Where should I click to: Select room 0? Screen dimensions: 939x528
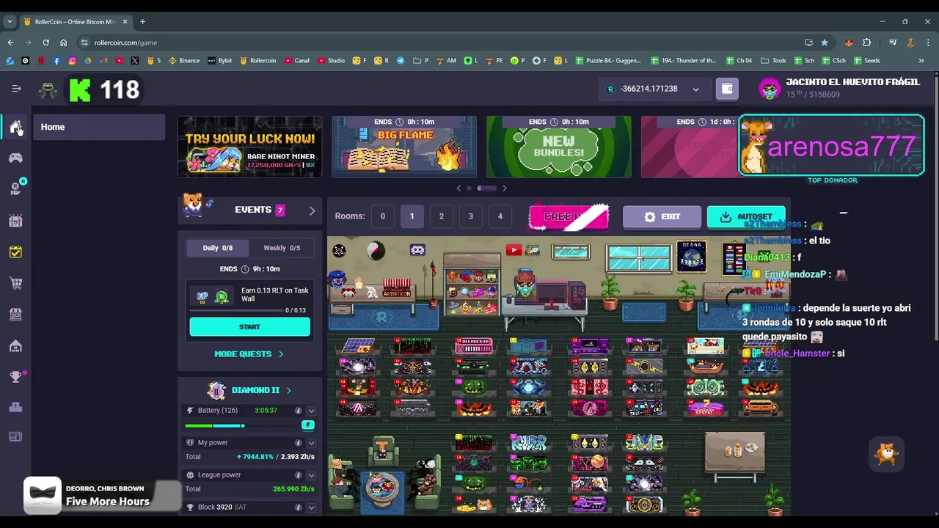382,216
